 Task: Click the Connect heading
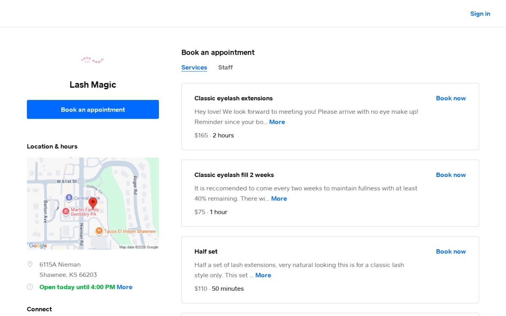pyautogui.click(x=39, y=309)
